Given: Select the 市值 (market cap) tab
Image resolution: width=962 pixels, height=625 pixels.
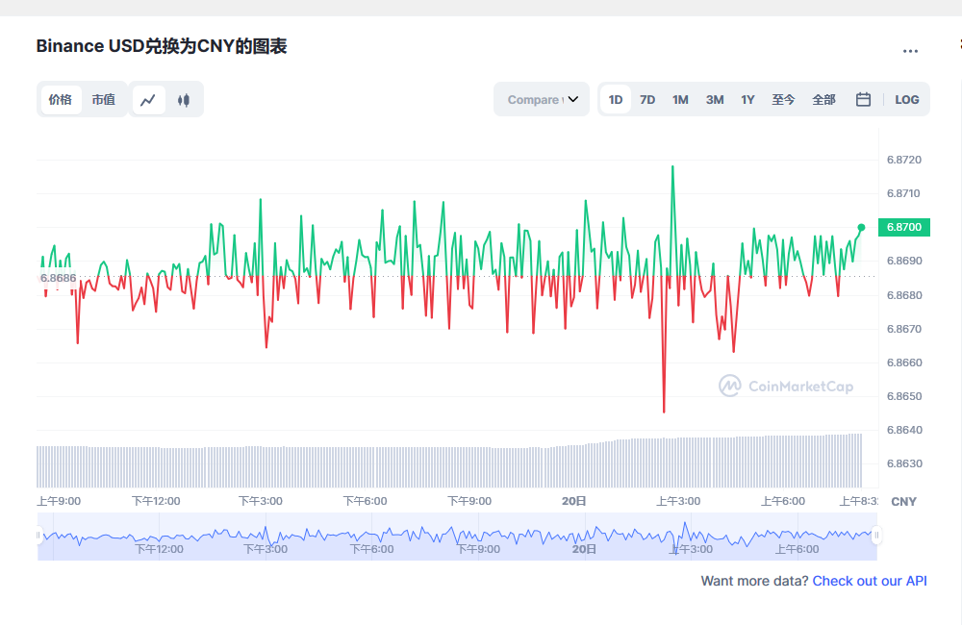Looking at the screenshot, I should coord(103,100).
